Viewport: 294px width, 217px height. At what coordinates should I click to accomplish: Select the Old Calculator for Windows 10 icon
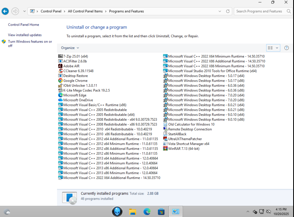(x=165, y=124)
